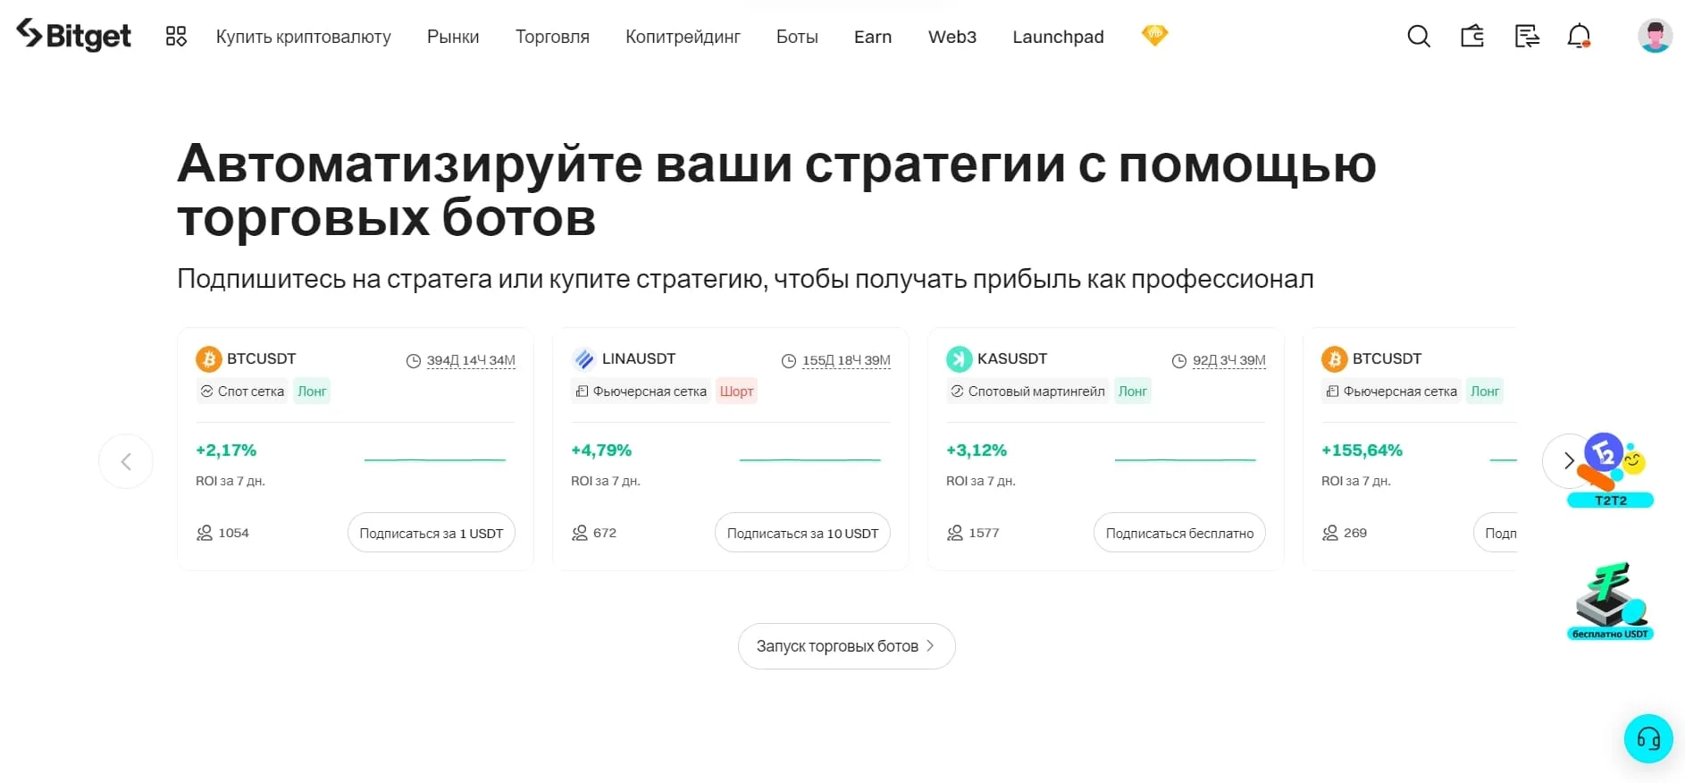Open the orders list icon
The image size is (1685, 783).
click(x=1527, y=37)
